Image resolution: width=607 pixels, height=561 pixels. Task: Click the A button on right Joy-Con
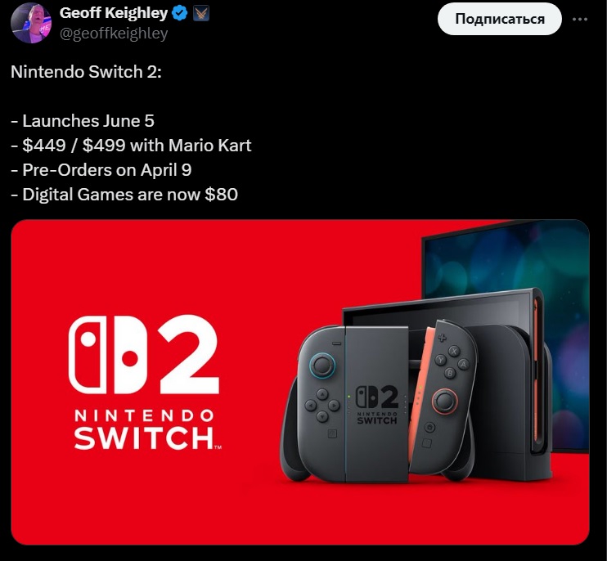coord(463,364)
